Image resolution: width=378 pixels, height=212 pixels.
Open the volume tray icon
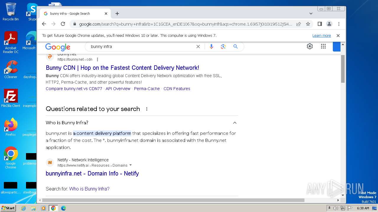click(x=336, y=208)
